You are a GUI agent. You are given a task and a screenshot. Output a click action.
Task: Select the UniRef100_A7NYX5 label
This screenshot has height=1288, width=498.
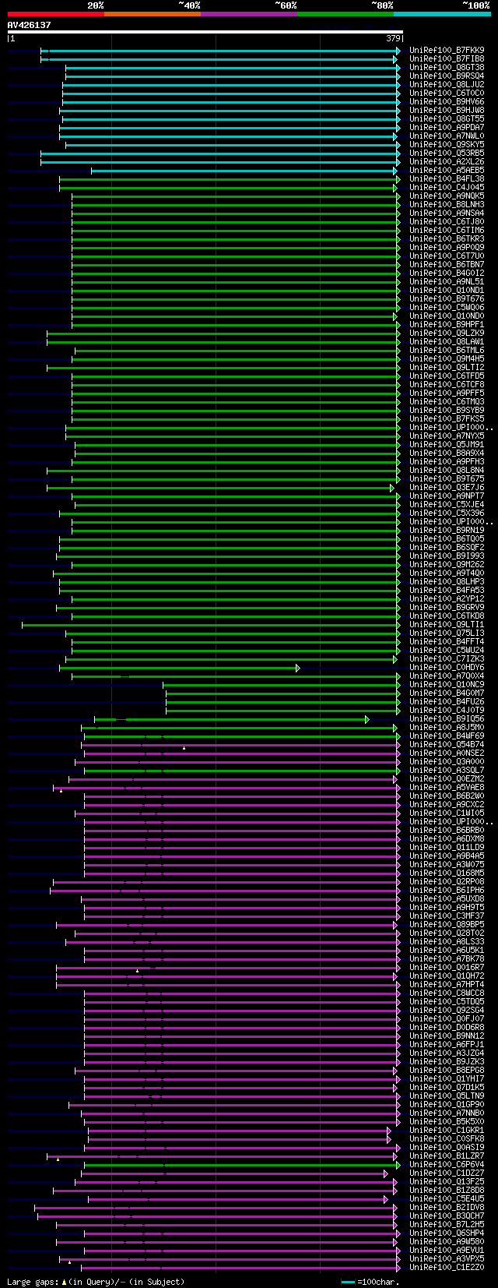(x=447, y=436)
